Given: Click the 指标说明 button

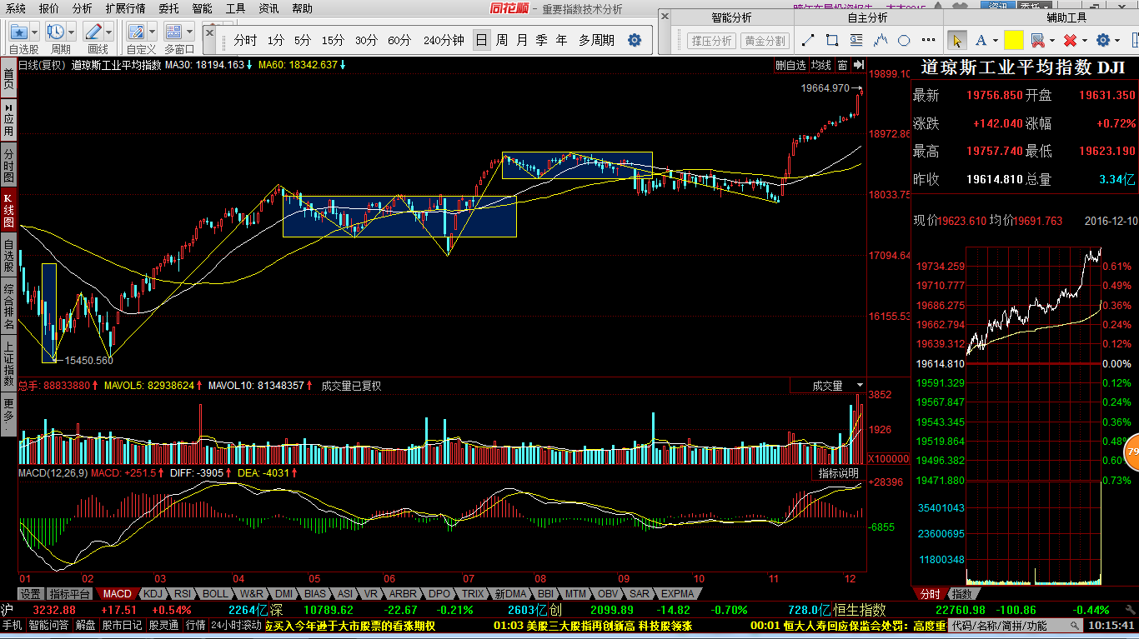Looking at the screenshot, I should point(838,472).
